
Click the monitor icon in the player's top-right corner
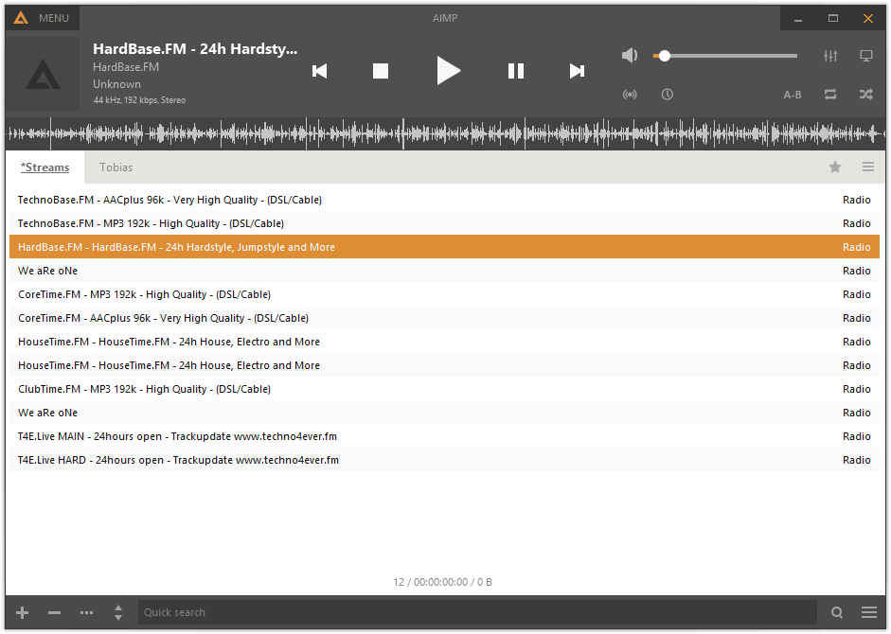coord(866,56)
